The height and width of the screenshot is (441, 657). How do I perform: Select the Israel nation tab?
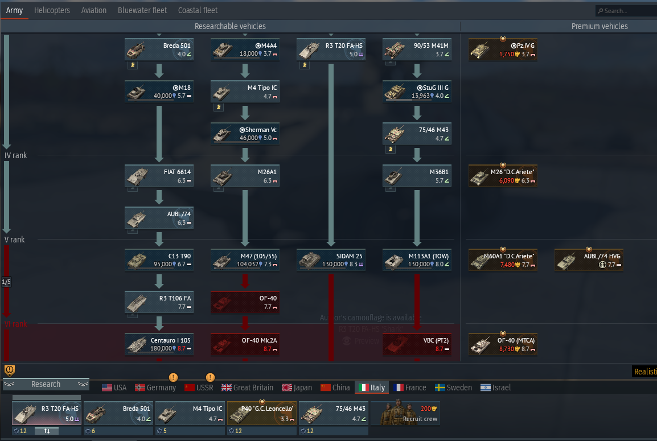coord(496,388)
